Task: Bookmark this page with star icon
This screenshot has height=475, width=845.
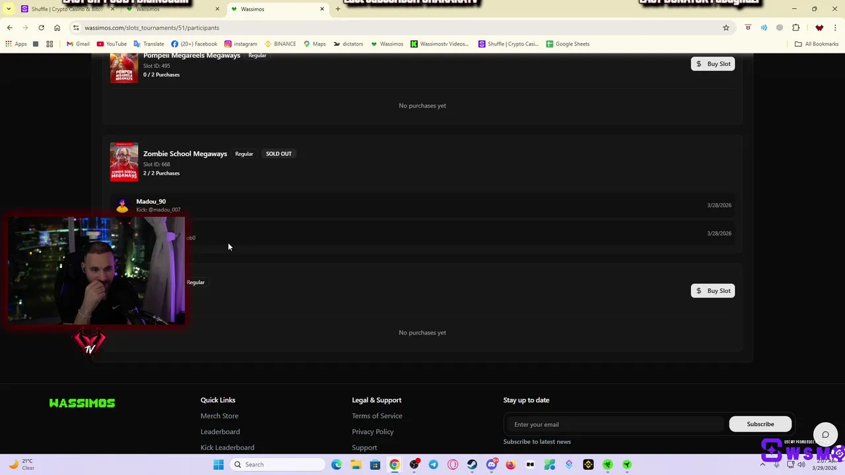Action: coord(726,28)
